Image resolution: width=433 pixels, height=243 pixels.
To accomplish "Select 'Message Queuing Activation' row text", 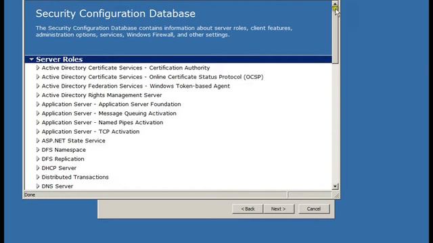I will [x=109, y=113].
